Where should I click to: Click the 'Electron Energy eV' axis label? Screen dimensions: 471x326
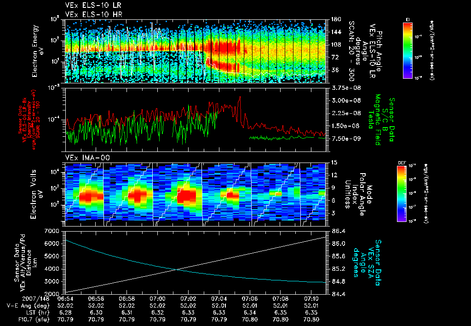point(38,51)
